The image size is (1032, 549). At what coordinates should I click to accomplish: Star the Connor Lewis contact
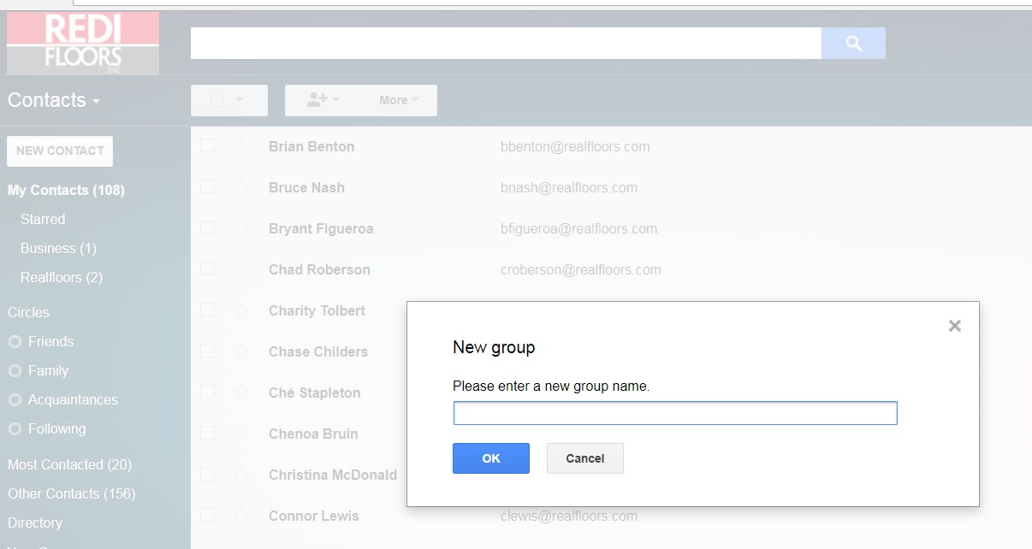tap(241, 516)
